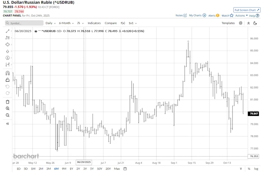This screenshot has height=181, width=269.
Task: Click the trash icon to delete drawings
Action: click(x=8, y=102)
